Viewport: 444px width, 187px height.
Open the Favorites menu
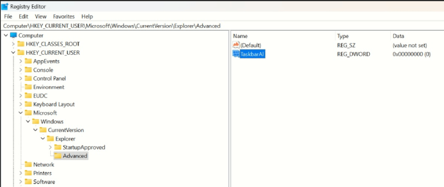click(x=64, y=16)
